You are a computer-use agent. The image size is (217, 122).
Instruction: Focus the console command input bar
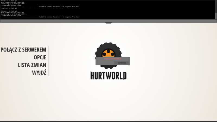click(x=108, y=21)
